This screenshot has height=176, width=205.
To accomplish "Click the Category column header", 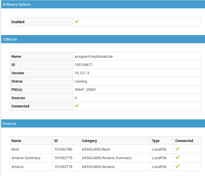I will pyautogui.click(x=89, y=141).
